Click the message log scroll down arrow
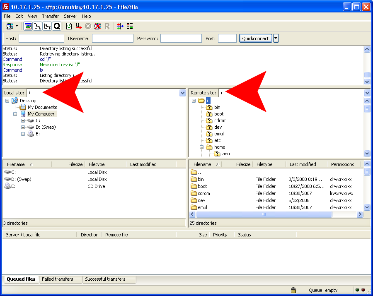This screenshot has height=296, width=373. 367,82
